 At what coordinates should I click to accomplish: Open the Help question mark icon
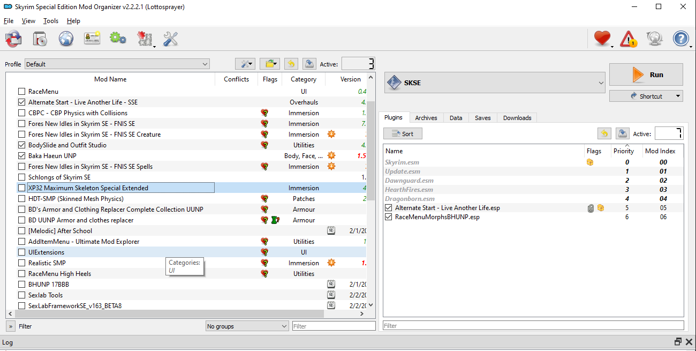[x=680, y=39]
